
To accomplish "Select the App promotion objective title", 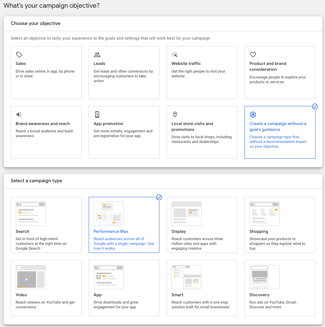I will coord(108,124).
